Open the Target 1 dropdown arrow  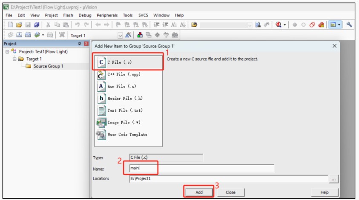[x=120, y=36]
